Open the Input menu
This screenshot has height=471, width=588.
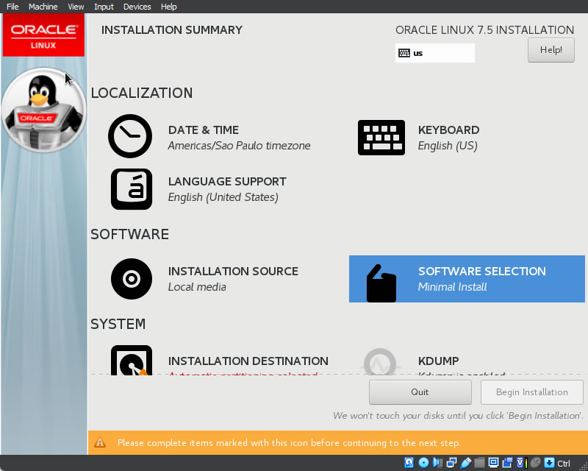coord(104,7)
